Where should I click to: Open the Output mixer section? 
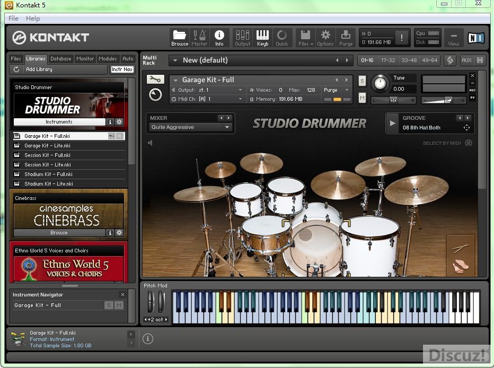point(242,38)
